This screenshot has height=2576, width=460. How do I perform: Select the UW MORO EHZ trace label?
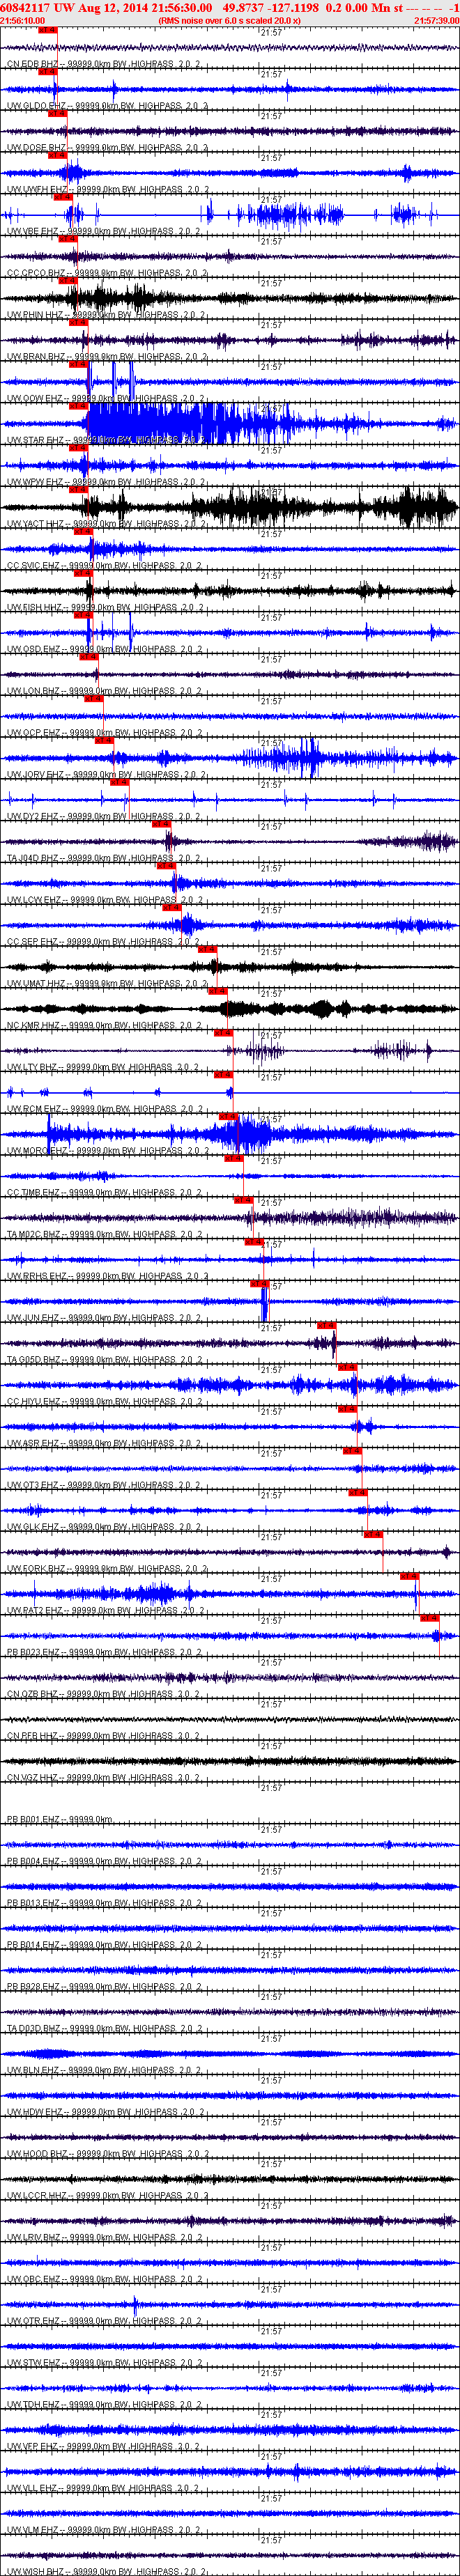108,1151
